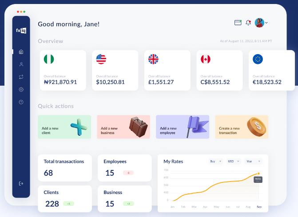Select the €18,523.52 balance value
298x217 pixels.
pos(267,82)
